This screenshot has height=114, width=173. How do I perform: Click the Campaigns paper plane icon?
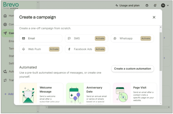pyautogui.click(x=5, y=33)
